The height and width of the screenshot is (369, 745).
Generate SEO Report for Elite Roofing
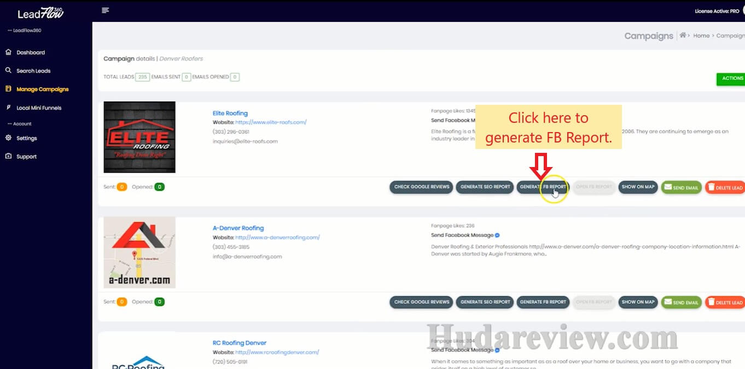(x=485, y=187)
